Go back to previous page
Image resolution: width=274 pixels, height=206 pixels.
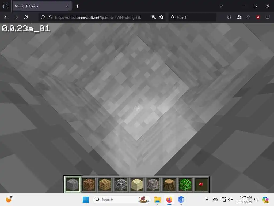tap(6, 17)
